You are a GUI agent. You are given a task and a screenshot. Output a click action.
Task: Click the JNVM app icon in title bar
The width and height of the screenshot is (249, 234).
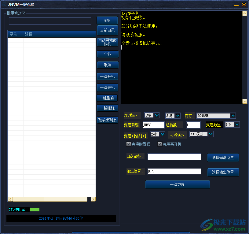pos(4,5)
